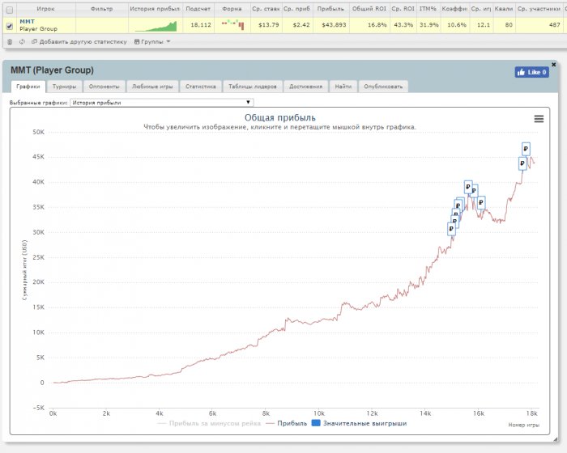Toggle the Прибыль series in the legend
Screen dimensions: 567x453
click(x=286, y=423)
